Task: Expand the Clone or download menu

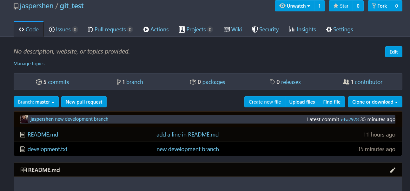Action: coord(375,102)
